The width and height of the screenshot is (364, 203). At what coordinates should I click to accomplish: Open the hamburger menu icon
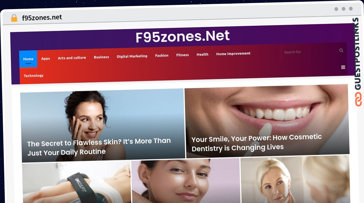tap(343, 67)
